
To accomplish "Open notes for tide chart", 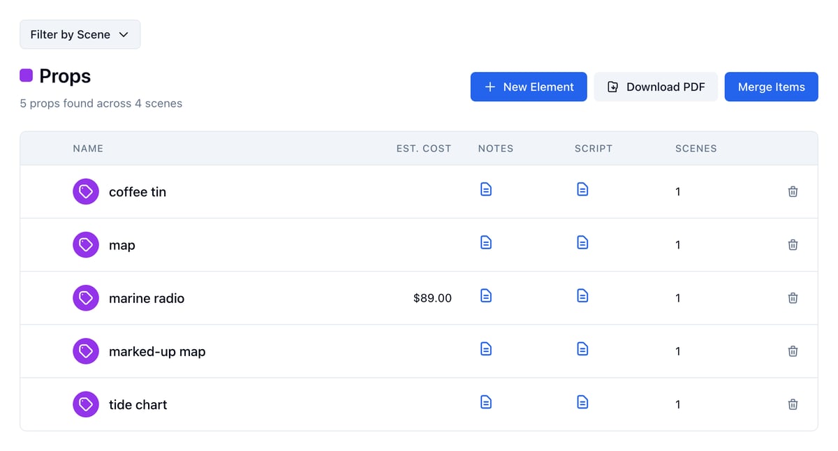I will (486, 402).
